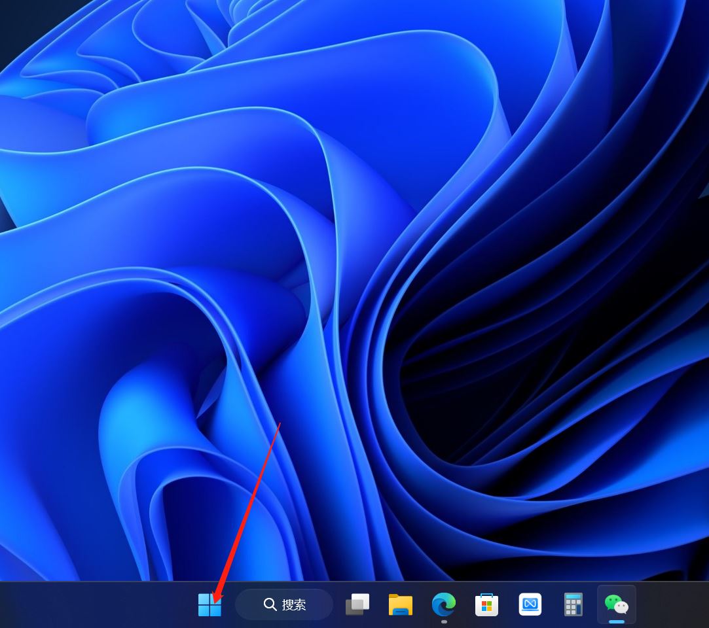Click the blue-tiled Calculator icon
Viewport: 709px width, 628px height.
(573, 604)
